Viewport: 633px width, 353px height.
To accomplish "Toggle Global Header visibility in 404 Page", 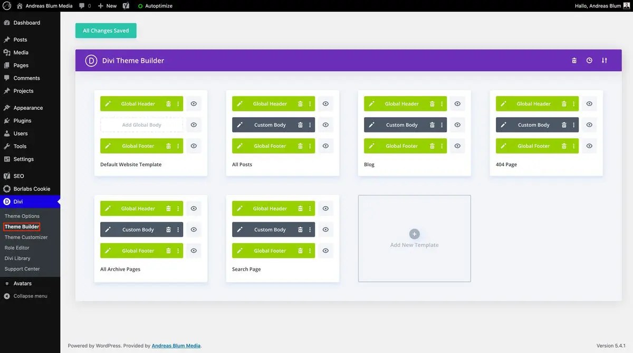I will click(589, 104).
